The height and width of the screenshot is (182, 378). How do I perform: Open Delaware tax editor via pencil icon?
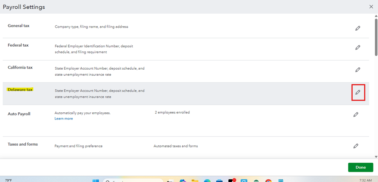(358, 92)
